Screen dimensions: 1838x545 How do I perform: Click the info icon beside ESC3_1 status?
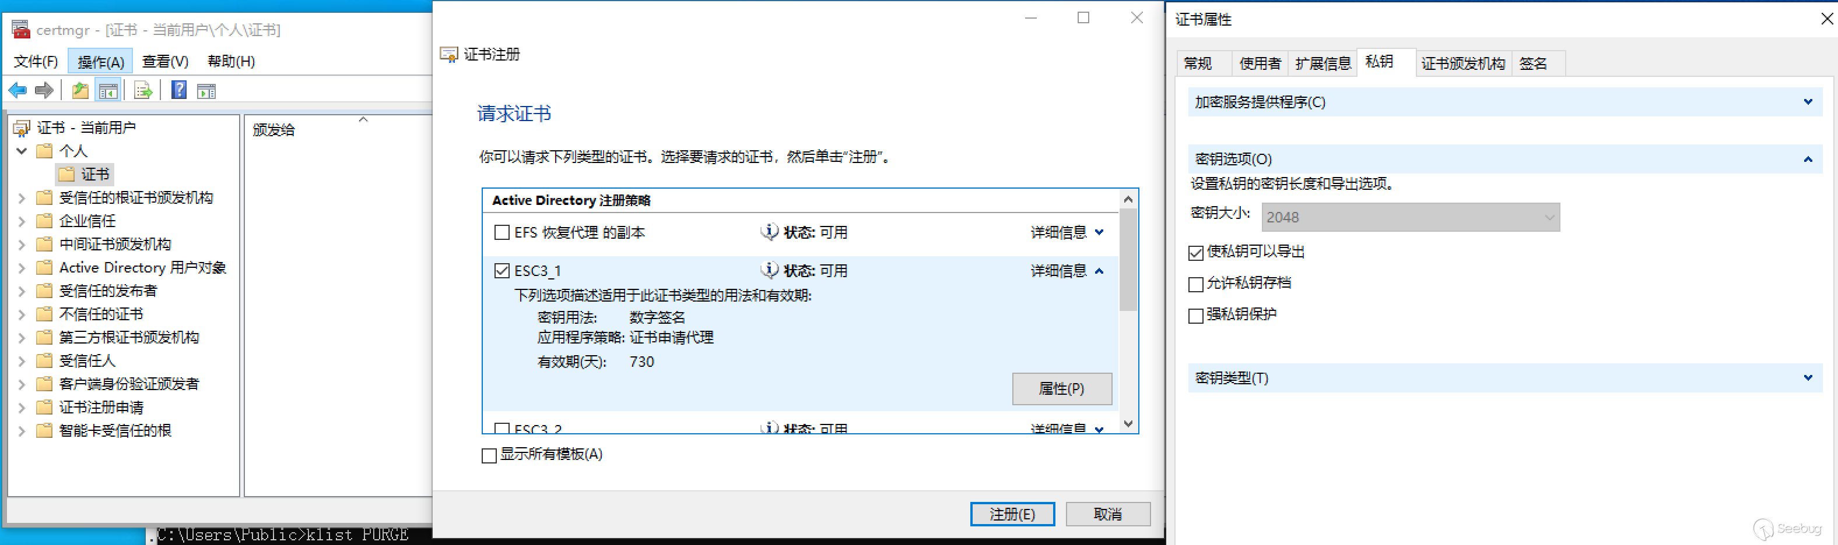(769, 270)
